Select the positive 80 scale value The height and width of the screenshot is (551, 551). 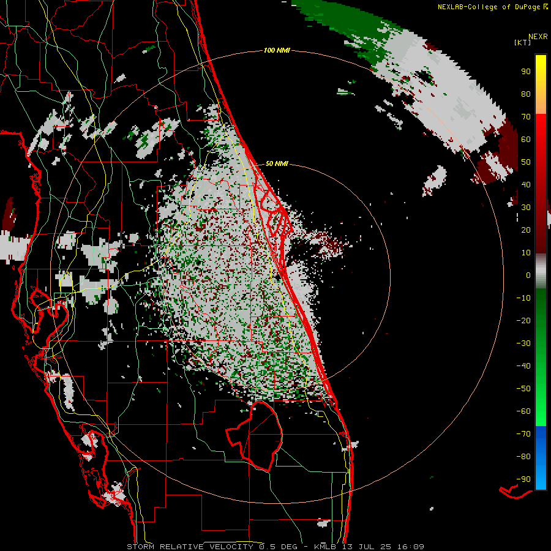pyautogui.click(x=526, y=94)
